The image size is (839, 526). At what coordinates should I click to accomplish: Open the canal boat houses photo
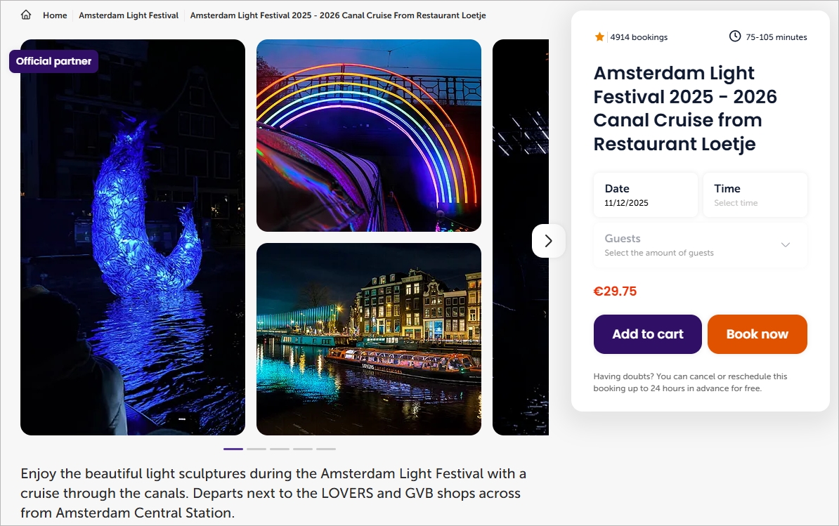(368, 339)
